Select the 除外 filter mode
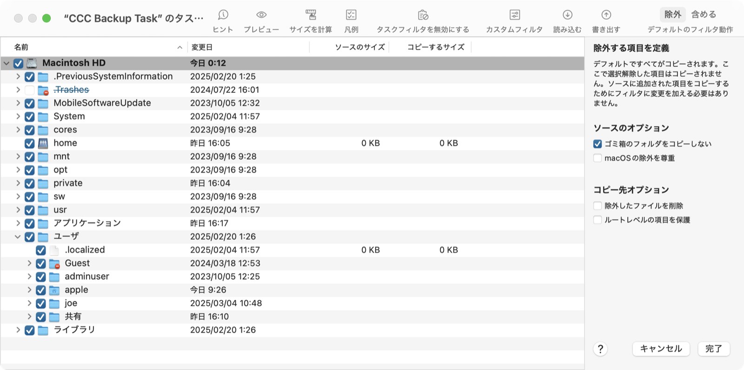Viewport: 744px width, 370px height. pyautogui.click(x=672, y=14)
